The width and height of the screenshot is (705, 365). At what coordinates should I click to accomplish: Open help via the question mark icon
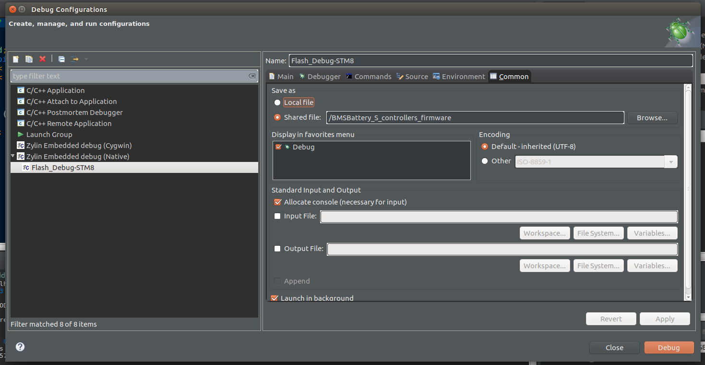[x=20, y=347]
